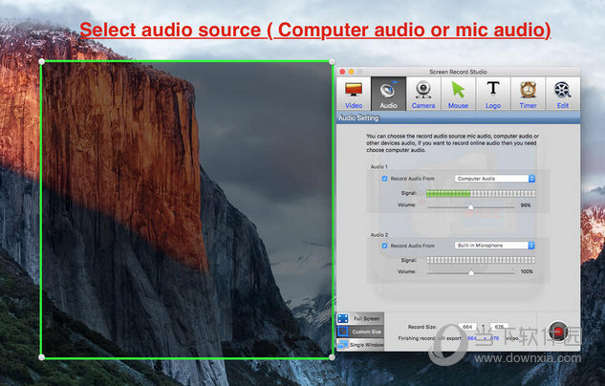Select the Audio tab icon
The width and height of the screenshot is (605, 386).
[x=388, y=94]
